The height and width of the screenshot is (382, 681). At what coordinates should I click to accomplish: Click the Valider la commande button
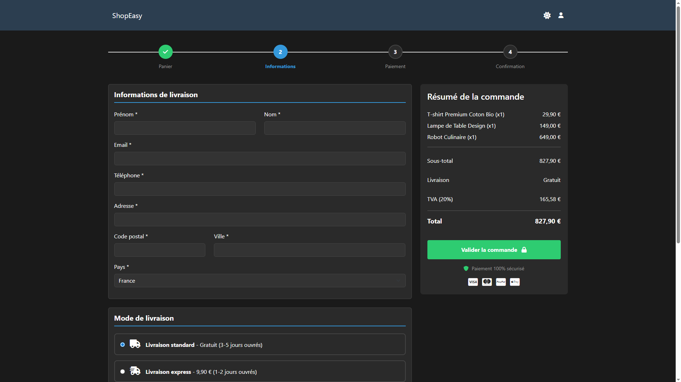click(x=494, y=250)
